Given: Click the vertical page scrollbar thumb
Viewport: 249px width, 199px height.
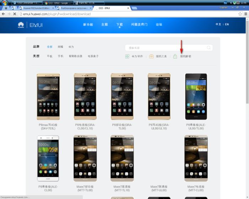Looking at the screenshot, I should pos(247,62).
